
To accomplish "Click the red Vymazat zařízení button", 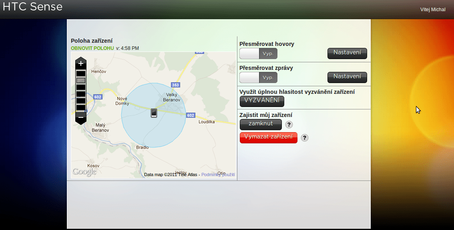I will 268,137.
